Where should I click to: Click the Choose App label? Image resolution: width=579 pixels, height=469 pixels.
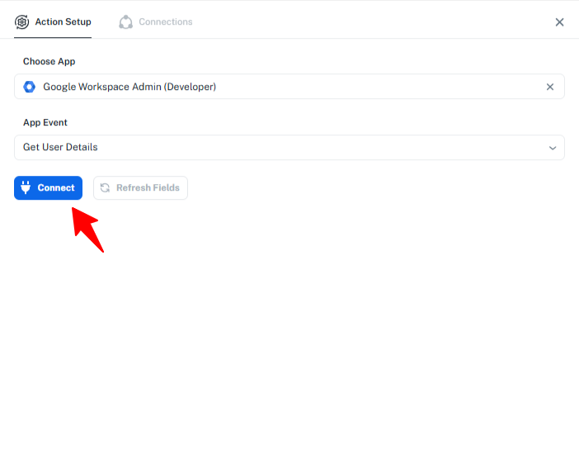(49, 62)
